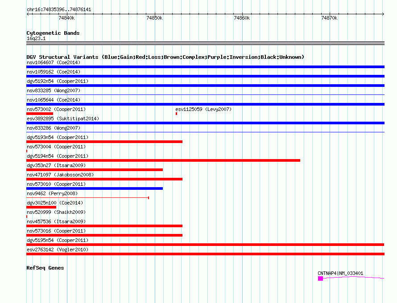This screenshot has height=303, width=397.
Task: Open dgv5192n54 (Cooper2011) label
Action: [58, 81]
